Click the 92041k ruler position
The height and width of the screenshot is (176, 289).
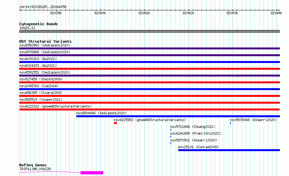pyautogui.click(x=144, y=13)
